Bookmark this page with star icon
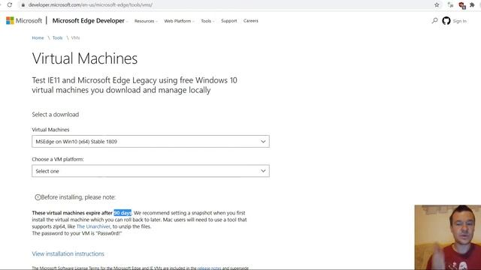The height and width of the screenshot is (270, 481). click(437, 5)
